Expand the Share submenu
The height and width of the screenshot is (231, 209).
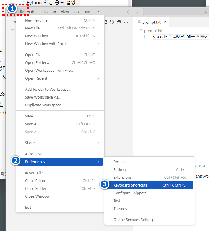tap(30, 143)
